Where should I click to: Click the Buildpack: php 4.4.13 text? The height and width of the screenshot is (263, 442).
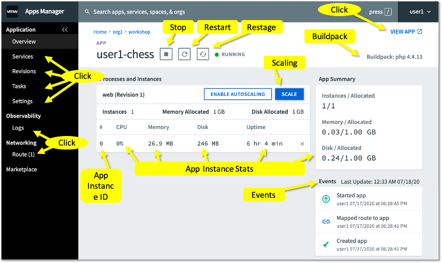[x=394, y=57]
